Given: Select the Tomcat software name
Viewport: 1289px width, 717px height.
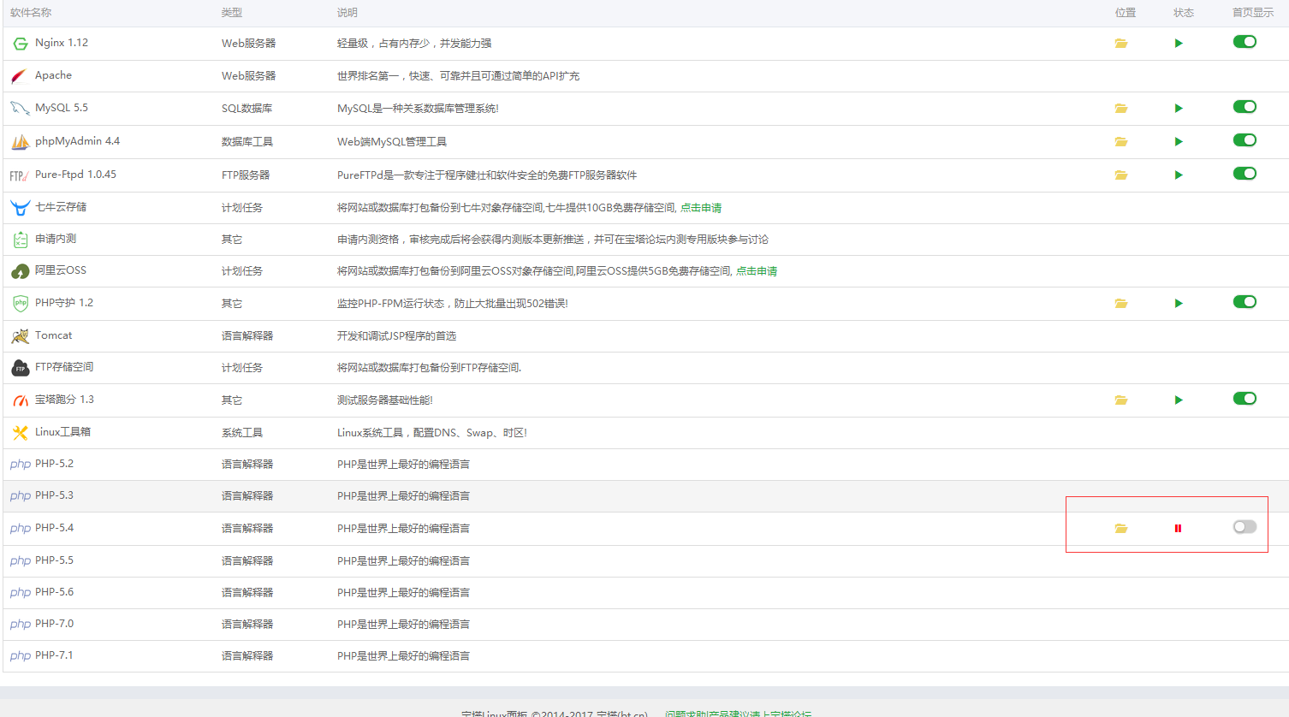Looking at the screenshot, I should pyautogui.click(x=53, y=335).
